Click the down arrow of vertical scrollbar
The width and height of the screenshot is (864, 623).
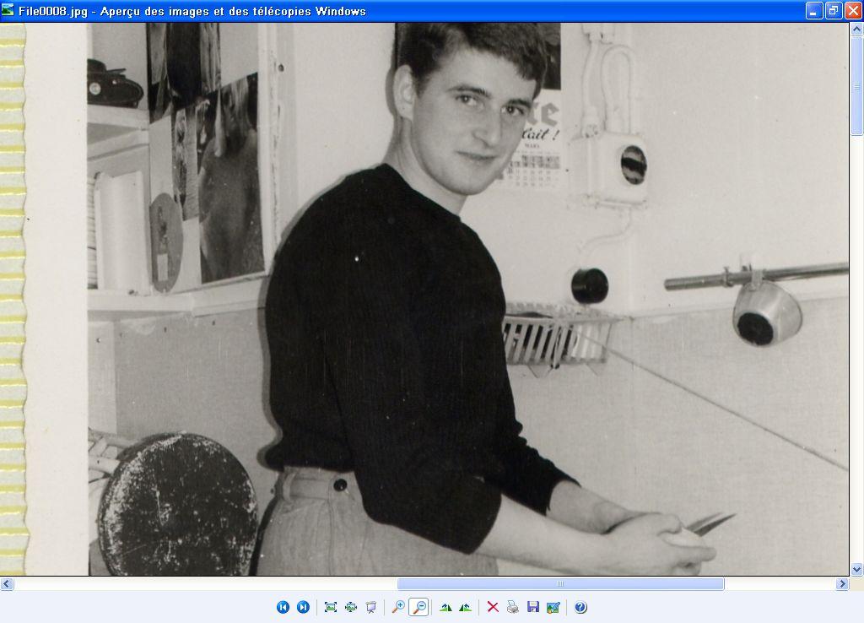(856, 569)
